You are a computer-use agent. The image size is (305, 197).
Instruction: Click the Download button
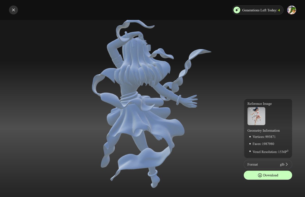click(268, 175)
